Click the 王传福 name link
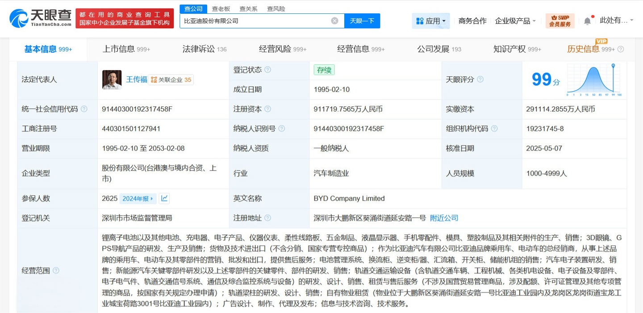Image resolution: width=643 pixels, height=313 pixels. point(136,79)
